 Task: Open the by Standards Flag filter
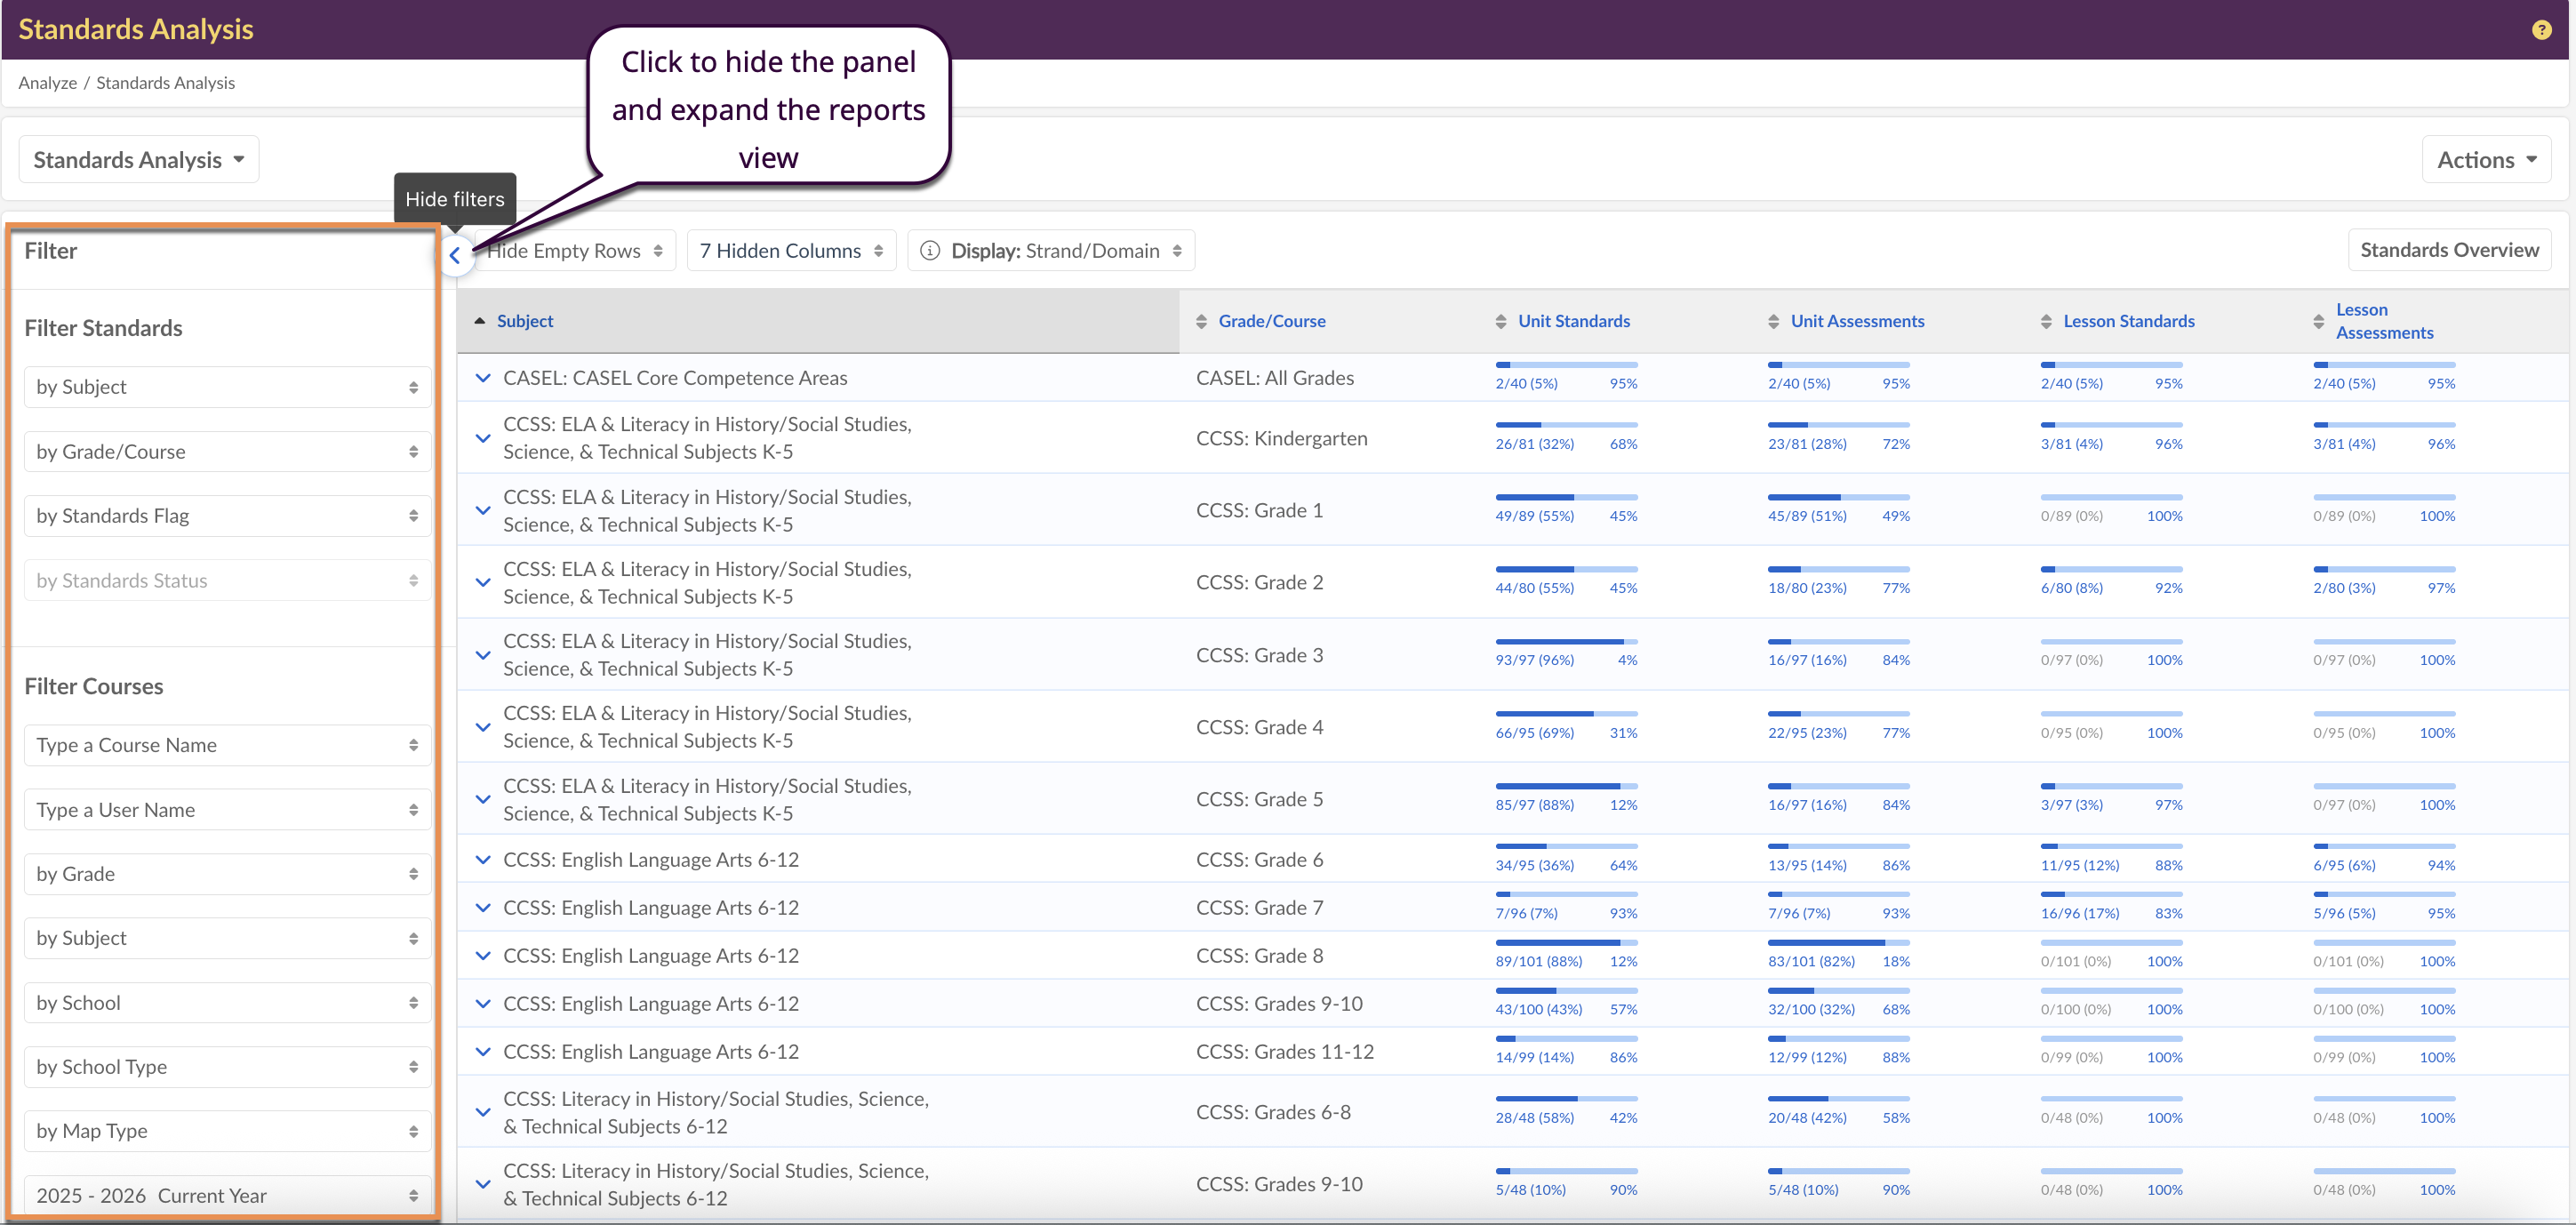tap(227, 516)
